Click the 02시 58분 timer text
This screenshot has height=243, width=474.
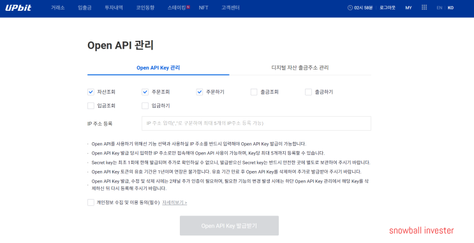pyautogui.click(x=364, y=8)
